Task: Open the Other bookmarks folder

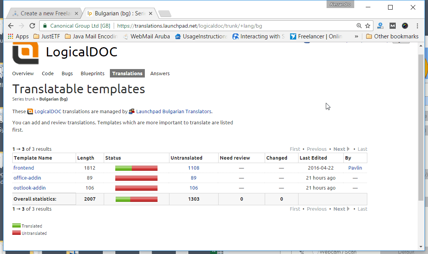Action: 392,36
